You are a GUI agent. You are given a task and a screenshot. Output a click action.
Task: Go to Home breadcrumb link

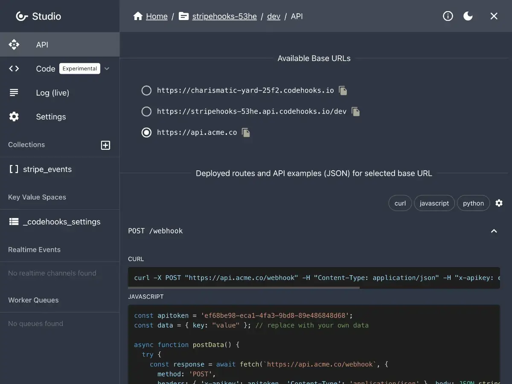click(x=157, y=16)
